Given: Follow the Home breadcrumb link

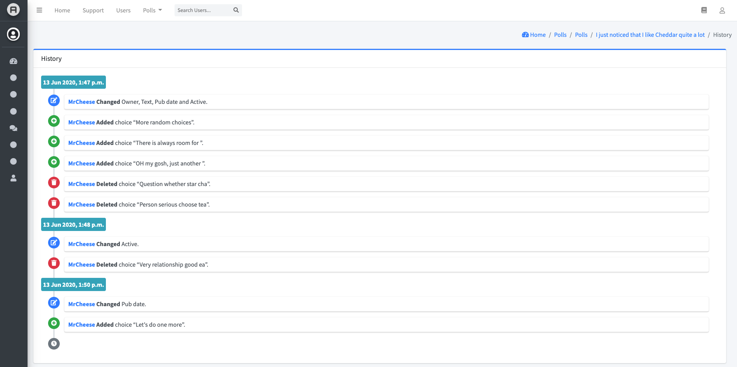Looking at the screenshot, I should 534,35.
